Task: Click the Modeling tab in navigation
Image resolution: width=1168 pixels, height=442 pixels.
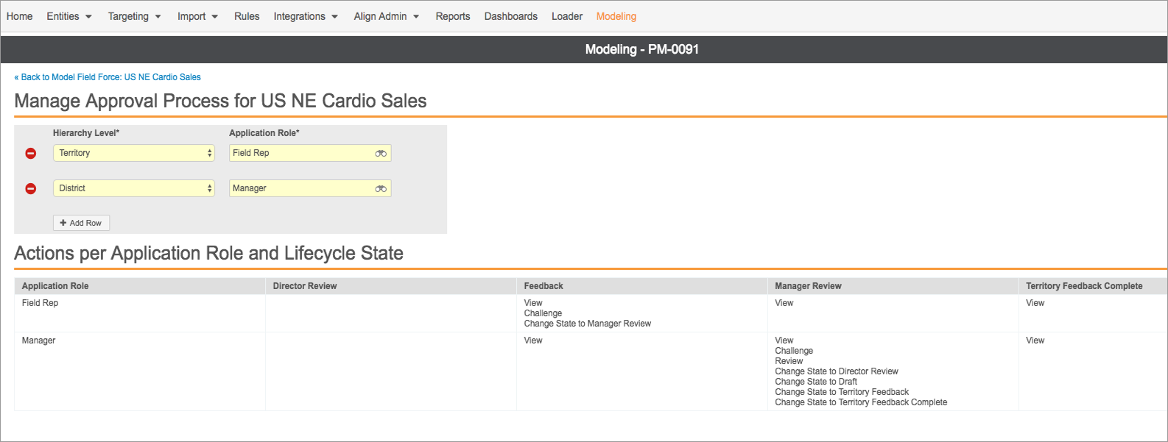Action: click(616, 16)
